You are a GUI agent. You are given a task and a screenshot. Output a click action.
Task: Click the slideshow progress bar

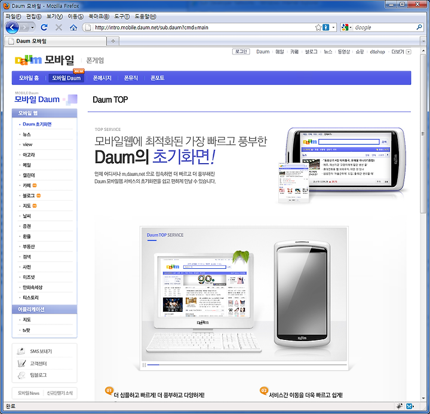247,365
